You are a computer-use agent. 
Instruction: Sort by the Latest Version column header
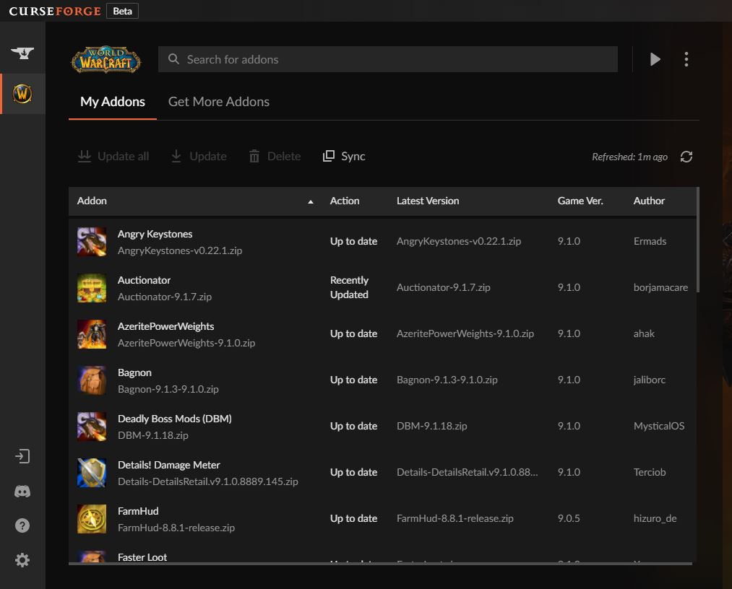[x=428, y=201]
